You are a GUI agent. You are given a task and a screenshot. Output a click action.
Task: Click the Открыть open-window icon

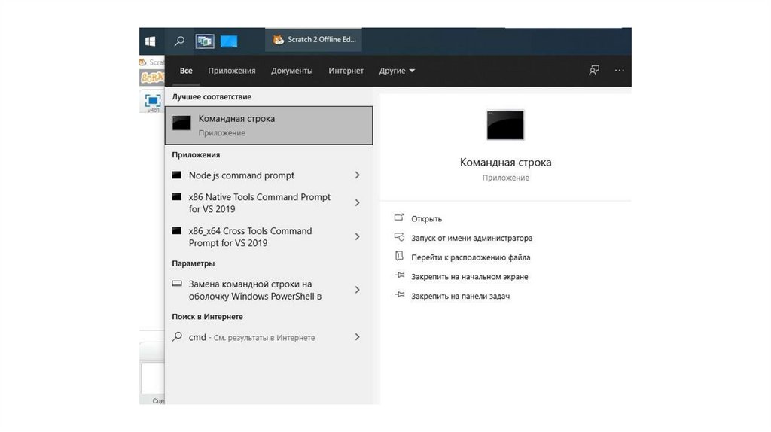tap(399, 218)
